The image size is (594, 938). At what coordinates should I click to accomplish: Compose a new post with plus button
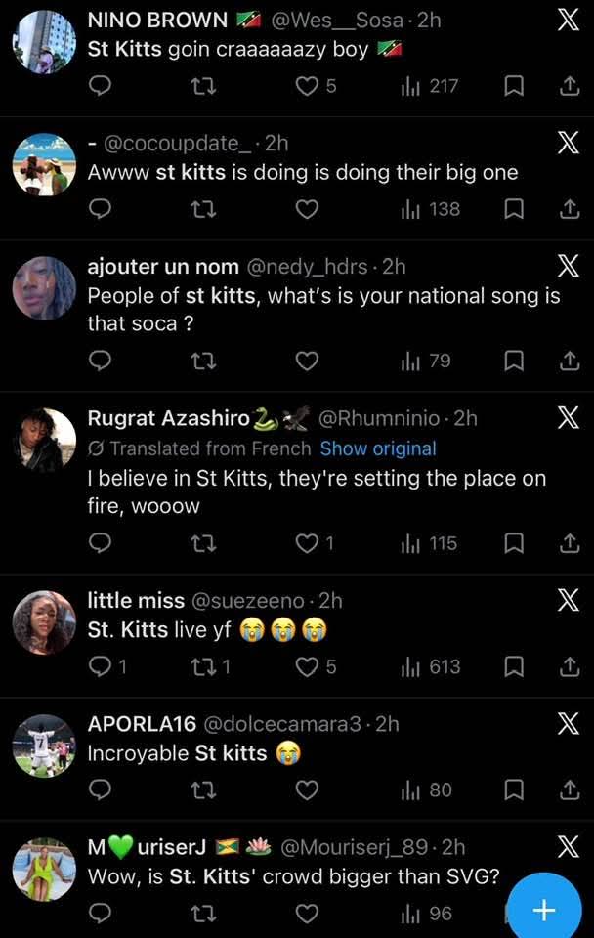[543, 910]
